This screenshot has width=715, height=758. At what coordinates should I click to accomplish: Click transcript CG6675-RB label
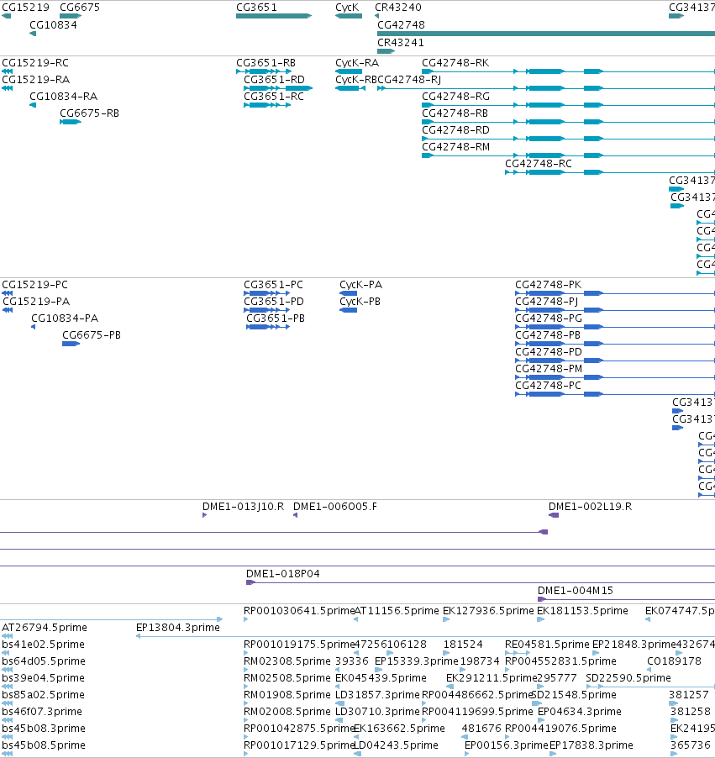[89, 113]
